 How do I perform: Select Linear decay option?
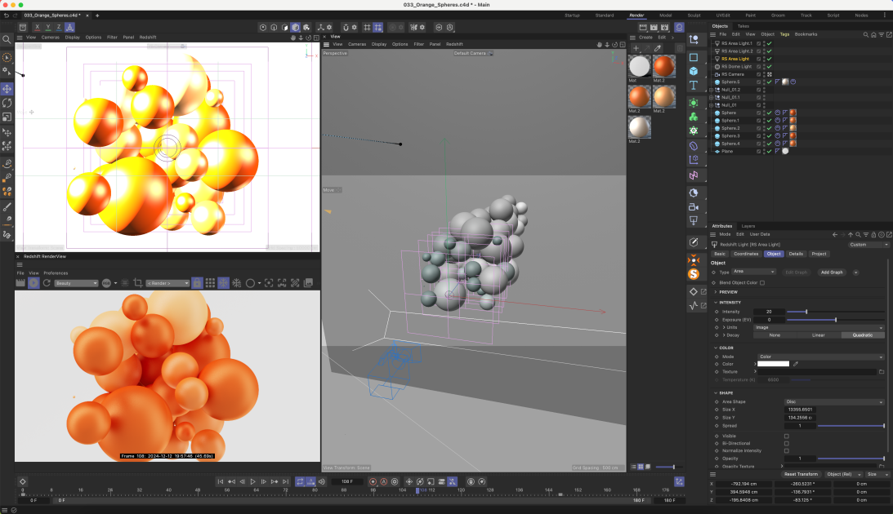pos(819,335)
